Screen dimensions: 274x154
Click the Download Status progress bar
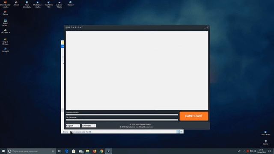(122, 115)
